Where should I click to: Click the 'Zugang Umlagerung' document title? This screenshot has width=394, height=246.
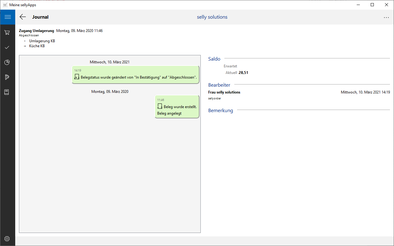[x=36, y=31]
